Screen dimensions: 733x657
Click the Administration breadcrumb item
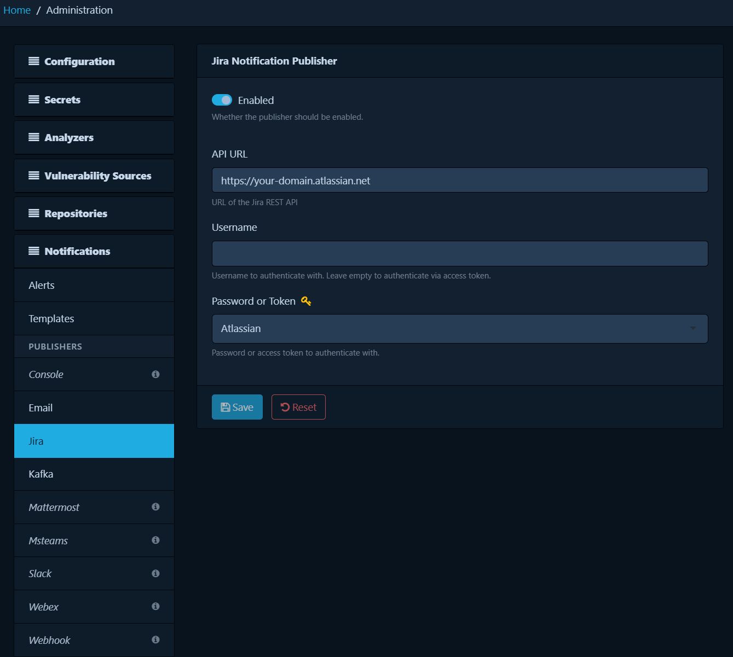click(x=79, y=10)
